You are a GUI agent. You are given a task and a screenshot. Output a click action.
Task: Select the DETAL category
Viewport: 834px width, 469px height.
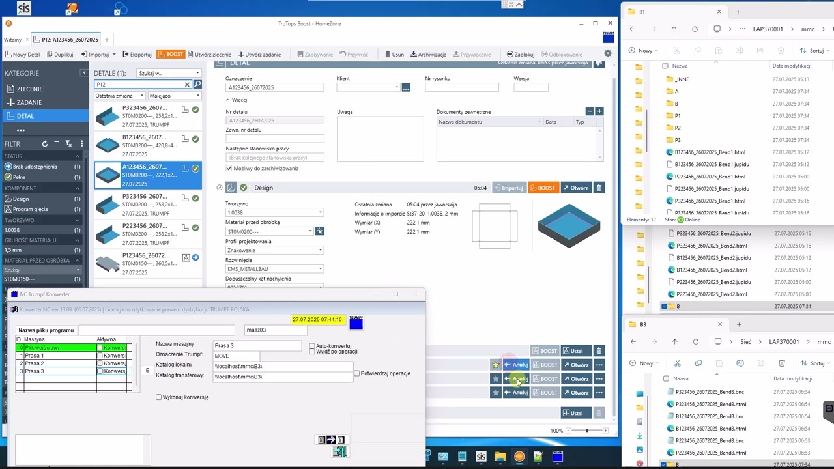pyautogui.click(x=44, y=116)
